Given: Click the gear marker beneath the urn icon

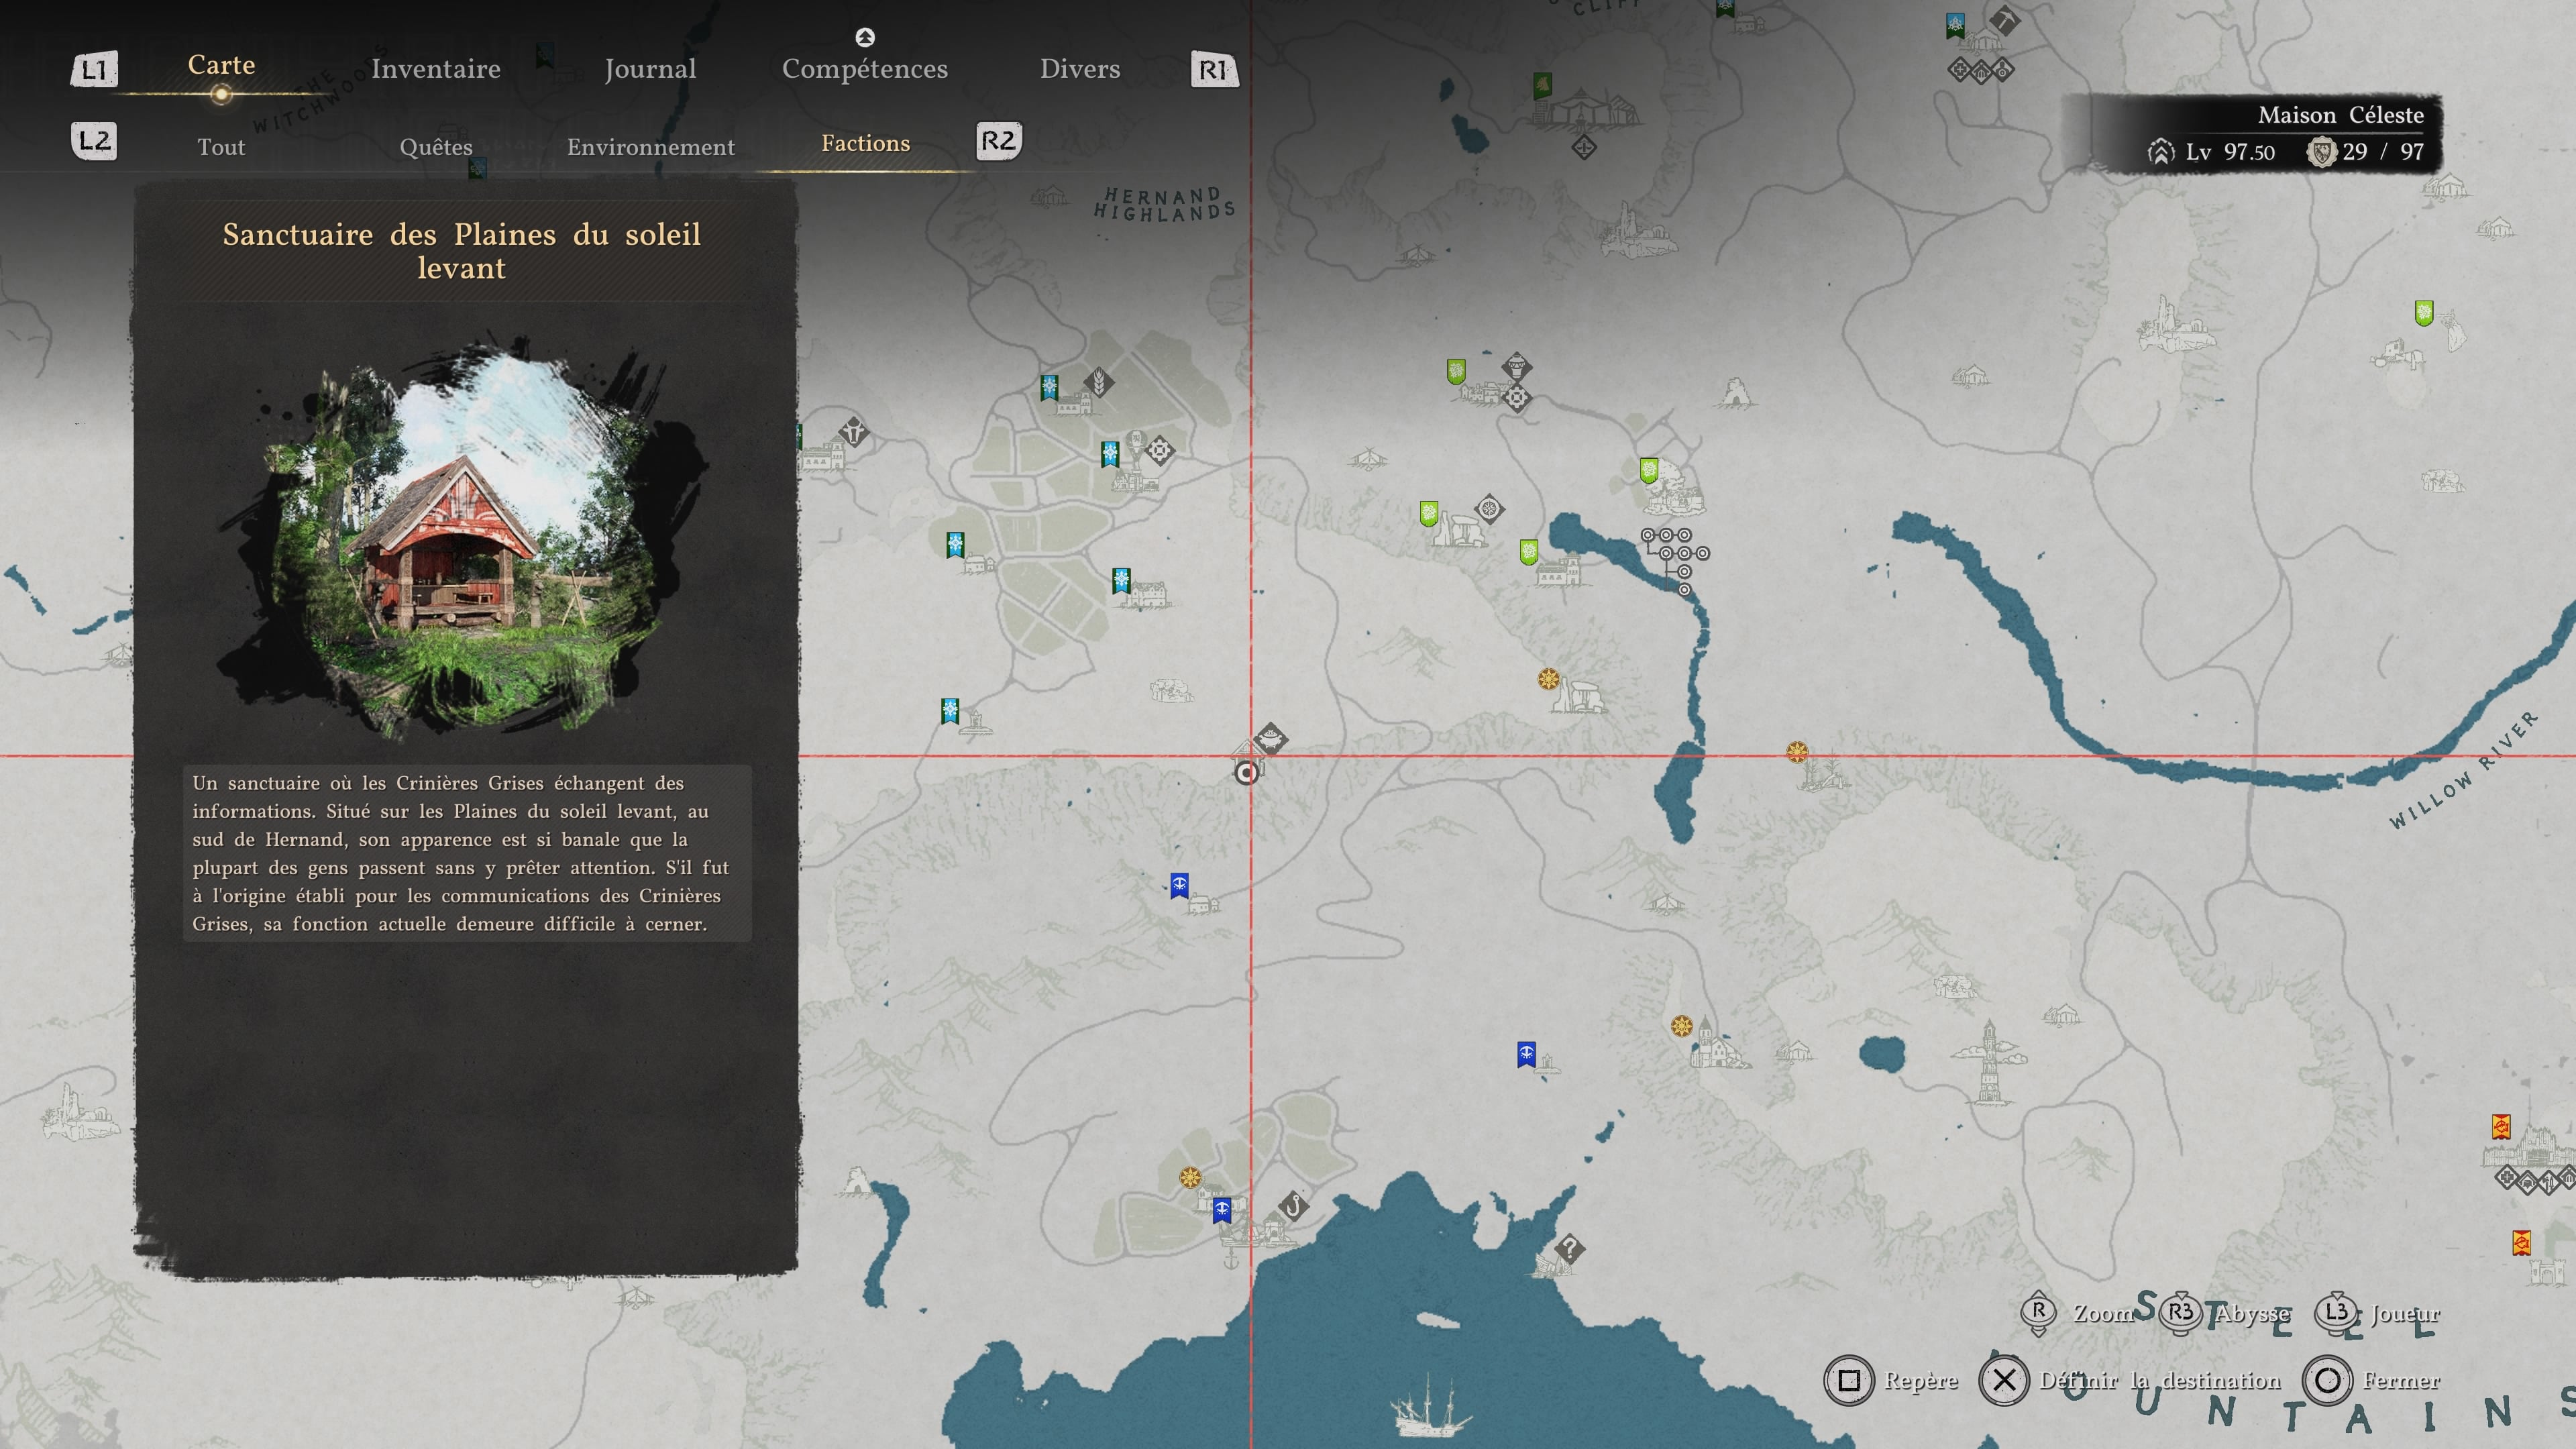Looking at the screenshot, I should (x=1517, y=397).
